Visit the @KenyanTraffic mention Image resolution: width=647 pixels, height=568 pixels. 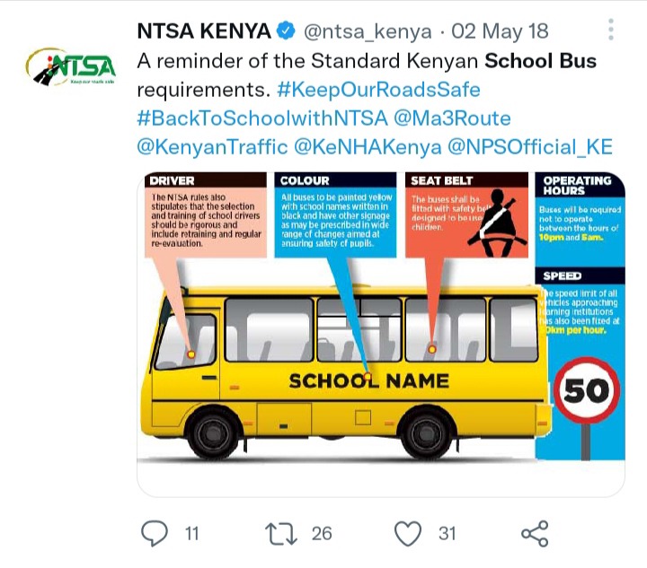click(x=212, y=147)
